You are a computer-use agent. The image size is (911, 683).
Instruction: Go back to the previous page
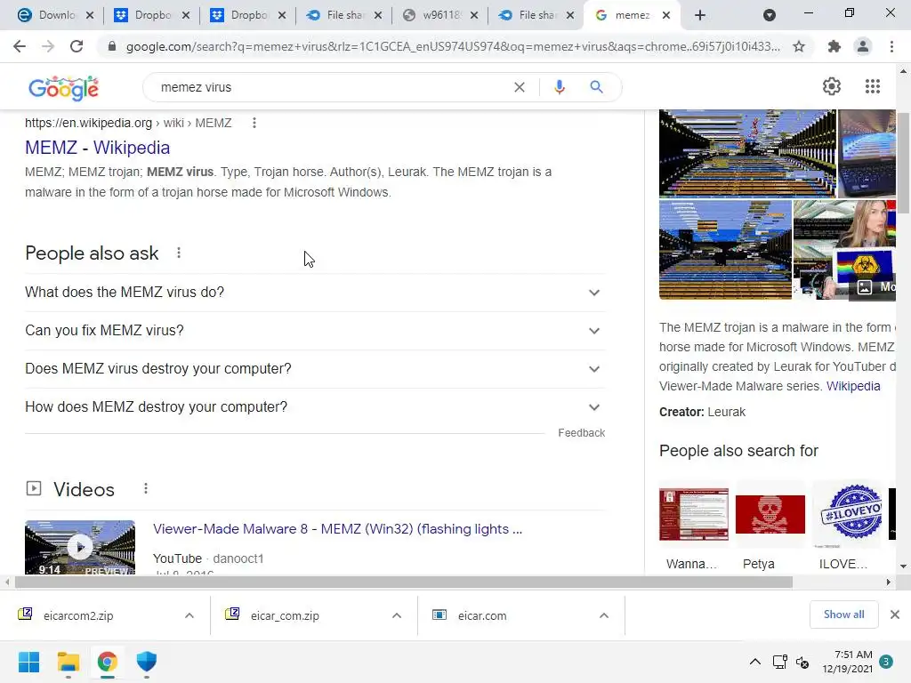point(20,46)
